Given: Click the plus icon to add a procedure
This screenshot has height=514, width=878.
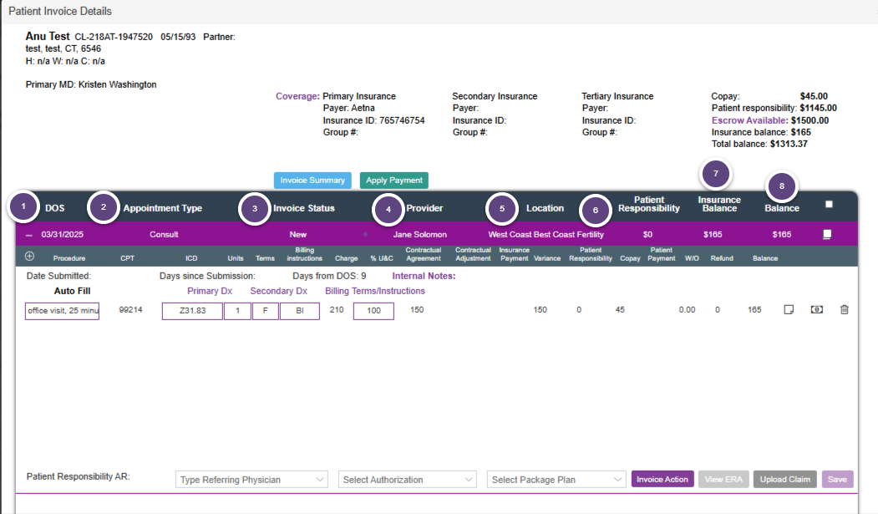Looking at the screenshot, I should click(30, 257).
